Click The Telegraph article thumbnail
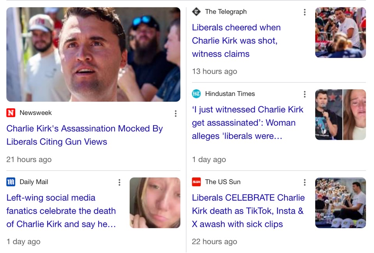The height and width of the screenshot is (253, 374). click(340, 32)
